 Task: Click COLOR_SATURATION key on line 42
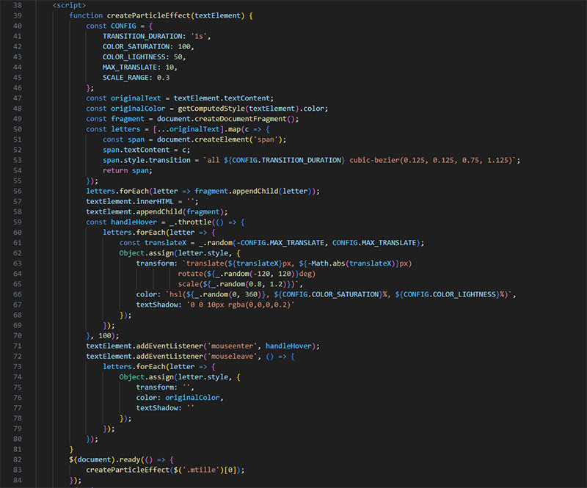(136, 46)
